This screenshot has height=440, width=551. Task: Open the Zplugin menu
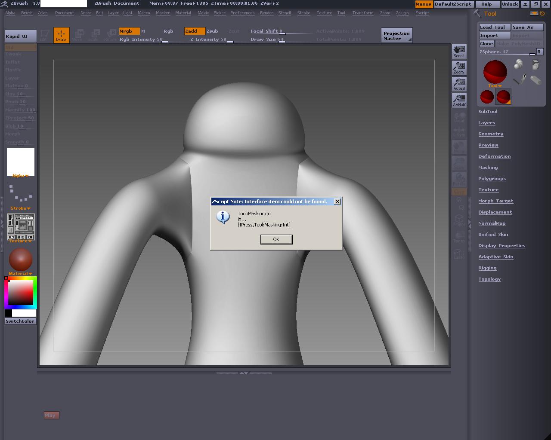tap(402, 13)
